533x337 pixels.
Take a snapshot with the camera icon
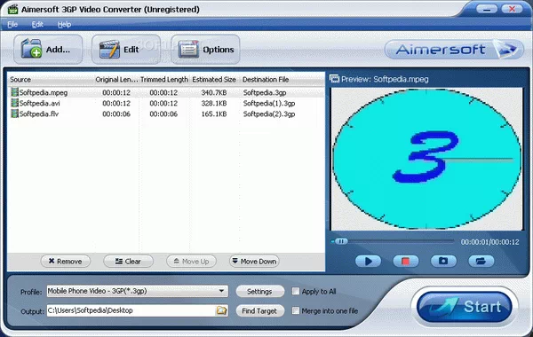pos(443,261)
